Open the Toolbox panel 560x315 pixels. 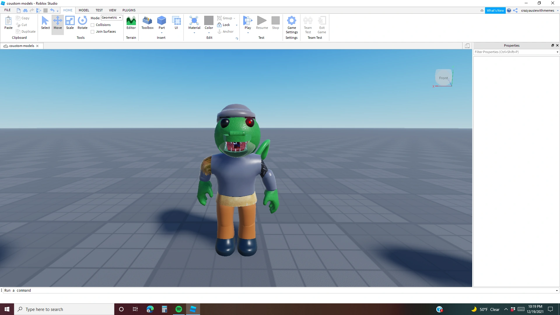click(x=147, y=23)
